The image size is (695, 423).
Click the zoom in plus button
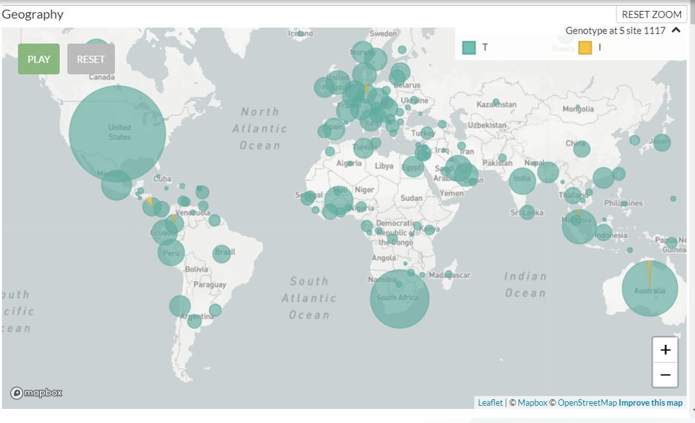tap(665, 350)
